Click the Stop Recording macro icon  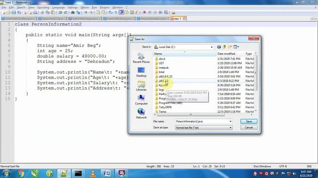(x=150, y=12)
